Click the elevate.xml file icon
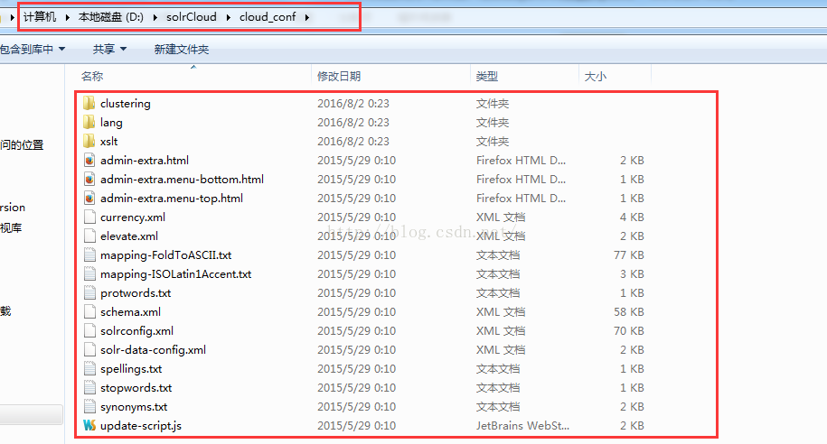Viewport: 827px width, 444px height. [x=89, y=236]
